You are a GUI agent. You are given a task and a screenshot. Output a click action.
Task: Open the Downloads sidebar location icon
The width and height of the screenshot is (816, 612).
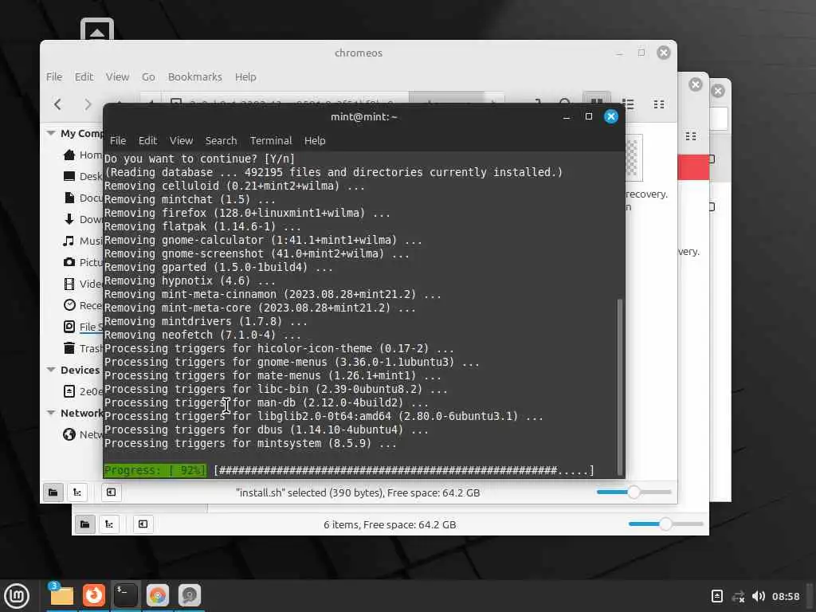tap(69, 219)
